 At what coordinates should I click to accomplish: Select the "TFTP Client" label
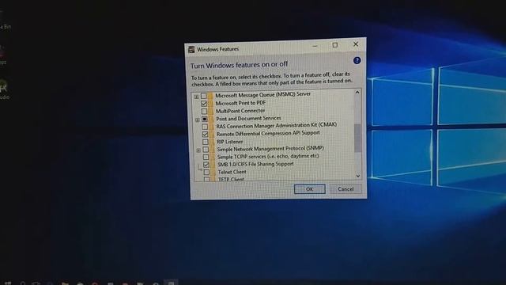pos(231,179)
